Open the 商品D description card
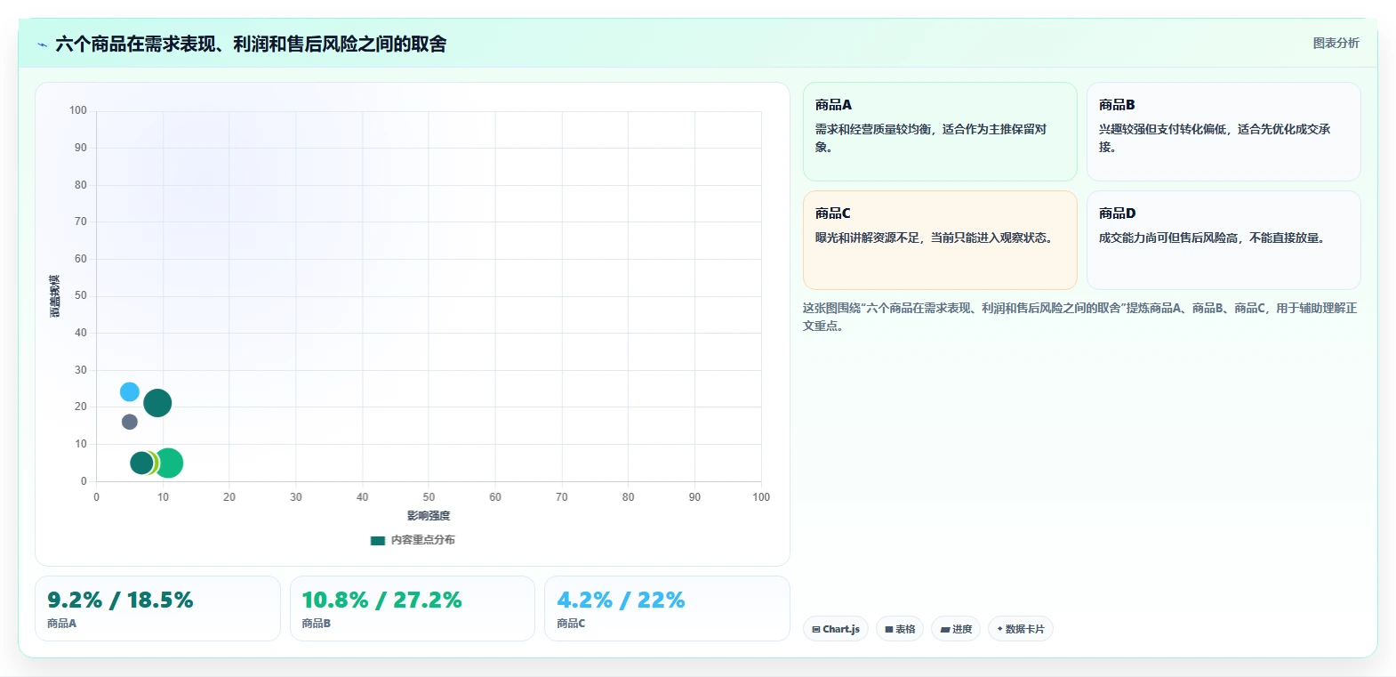This screenshot has height=677, width=1396. 1224,240
